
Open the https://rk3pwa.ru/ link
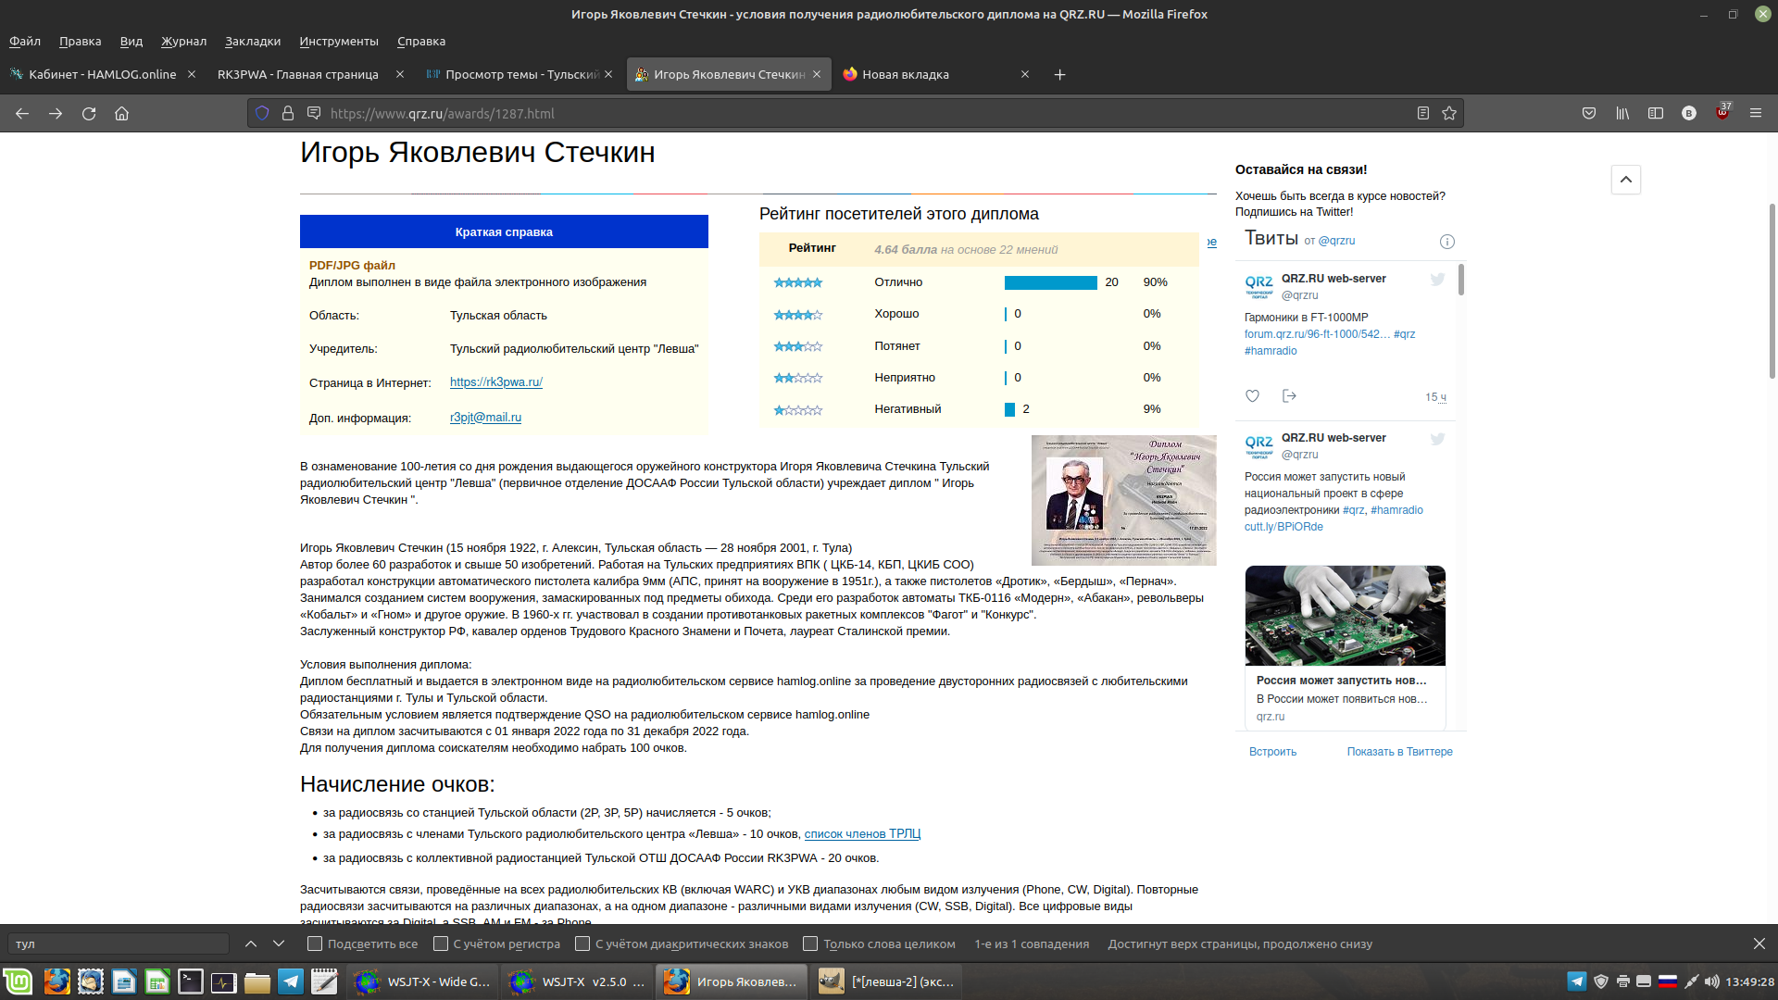click(496, 382)
